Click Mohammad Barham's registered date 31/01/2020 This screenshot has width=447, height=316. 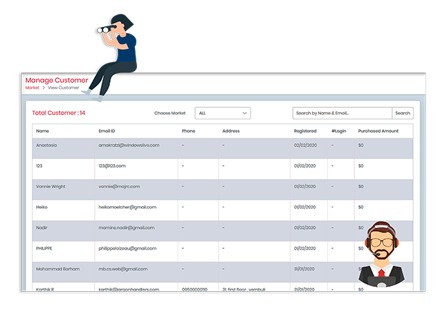click(x=304, y=269)
